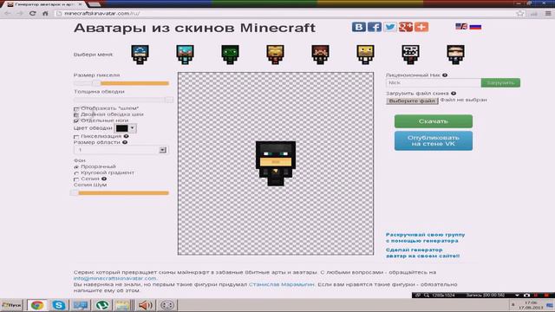The height and width of the screenshot is (312, 555).
Task: Click Выберите файл button
Action: pyautogui.click(x=412, y=101)
